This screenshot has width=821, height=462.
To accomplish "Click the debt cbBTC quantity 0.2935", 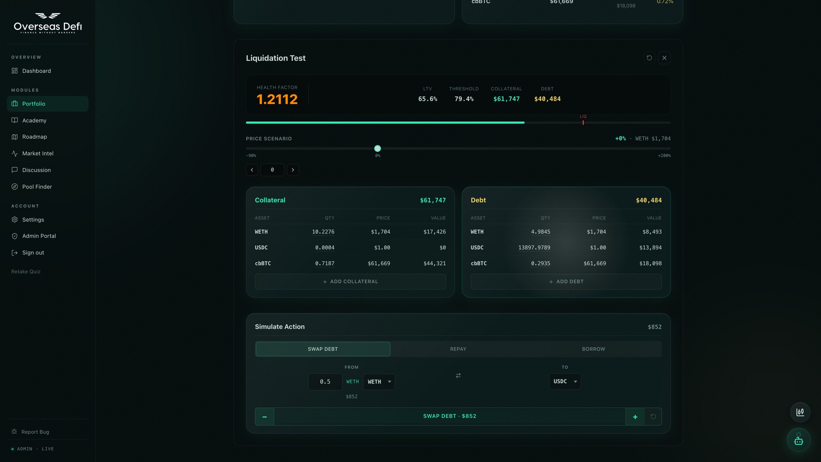I will coord(540,264).
